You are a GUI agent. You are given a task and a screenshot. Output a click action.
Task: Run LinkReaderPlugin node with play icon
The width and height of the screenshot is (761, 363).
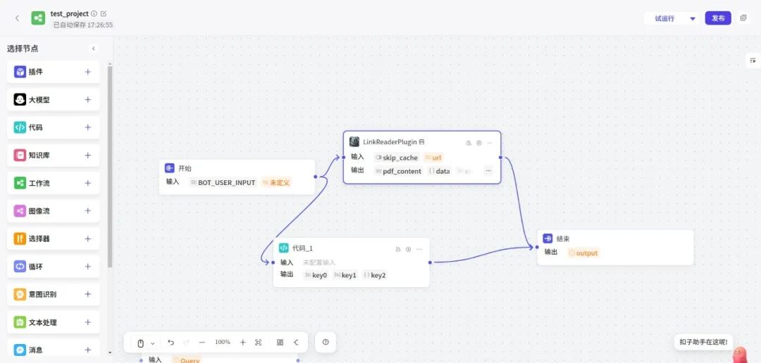(x=479, y=143)
